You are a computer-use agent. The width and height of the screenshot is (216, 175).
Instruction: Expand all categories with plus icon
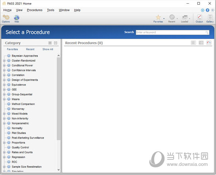point(50,43)
